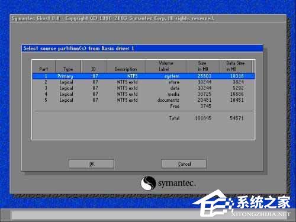
Task: Click the Cancel button
Action: 184,164
